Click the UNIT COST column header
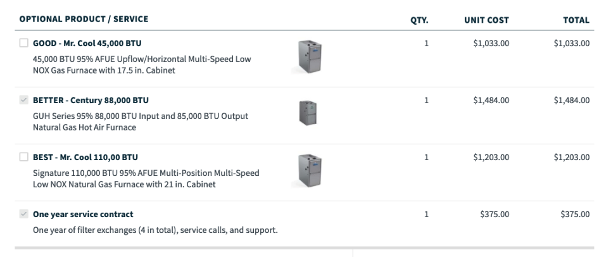This screenshot has height=257, width=611. 486,20
